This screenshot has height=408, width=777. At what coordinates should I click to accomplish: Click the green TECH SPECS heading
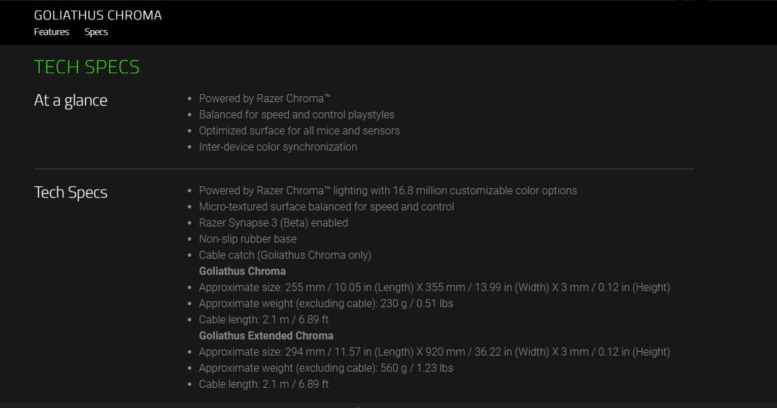click(x=87, y=67)
